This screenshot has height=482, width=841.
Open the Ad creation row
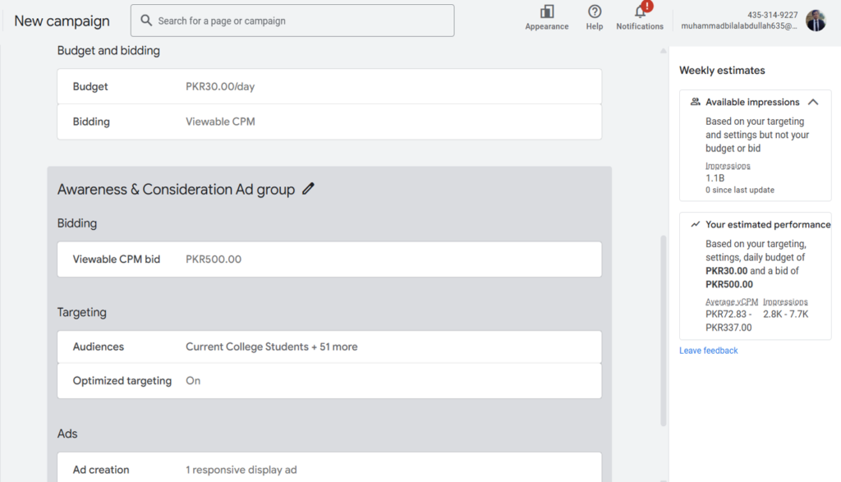click(329, 467)
